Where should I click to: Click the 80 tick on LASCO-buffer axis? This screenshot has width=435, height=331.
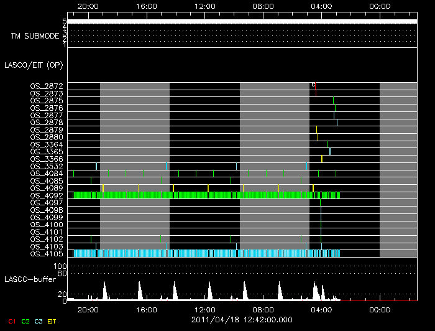pyautogui.click(x=62, y=274)
